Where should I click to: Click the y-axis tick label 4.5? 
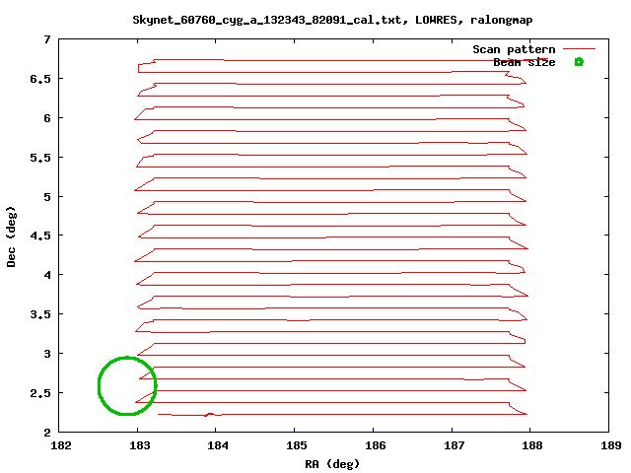tap(40, 236)
